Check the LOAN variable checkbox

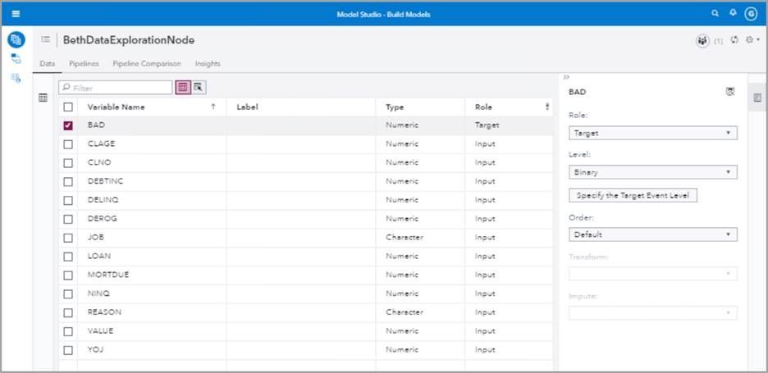pos(68,256)
